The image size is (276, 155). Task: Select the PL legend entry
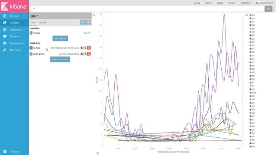coord(252,116)
